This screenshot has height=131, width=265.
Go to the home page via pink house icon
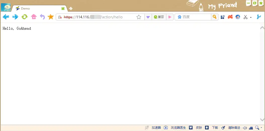(x=34, y=17)
